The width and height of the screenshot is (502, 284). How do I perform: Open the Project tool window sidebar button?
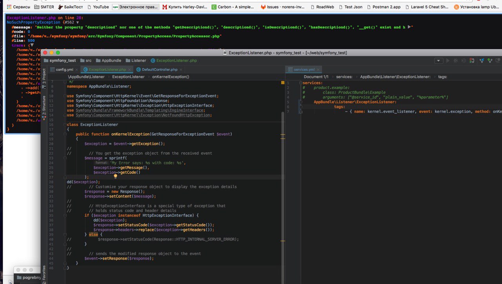point(44,77)
